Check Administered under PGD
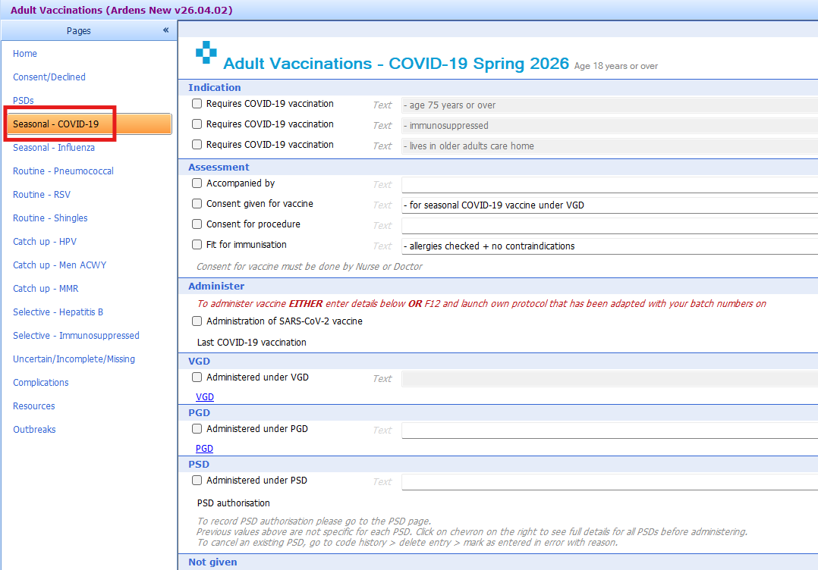This screenshot has height=570, width=818. (197, 428)
